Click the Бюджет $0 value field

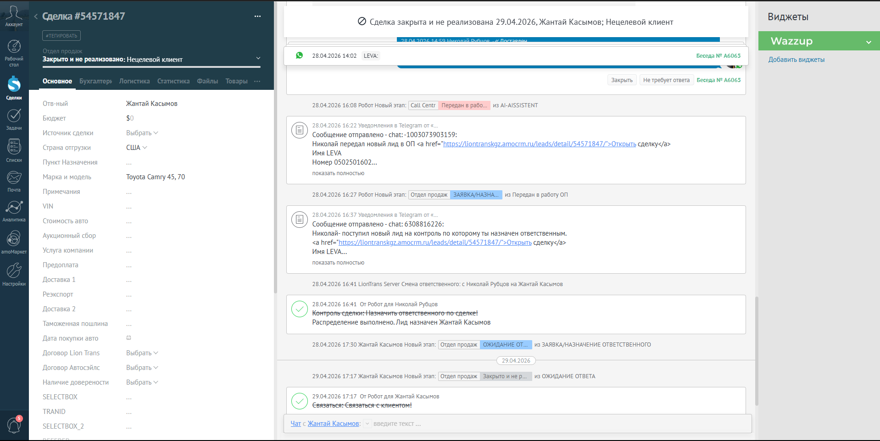[130, 118]
